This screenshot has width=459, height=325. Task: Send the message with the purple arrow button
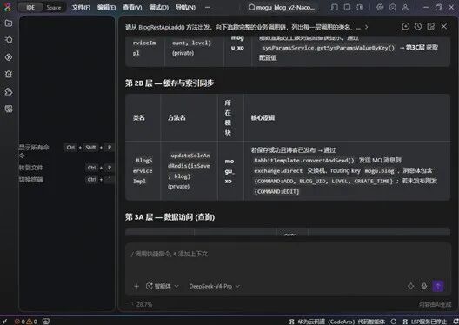point(438,286)
